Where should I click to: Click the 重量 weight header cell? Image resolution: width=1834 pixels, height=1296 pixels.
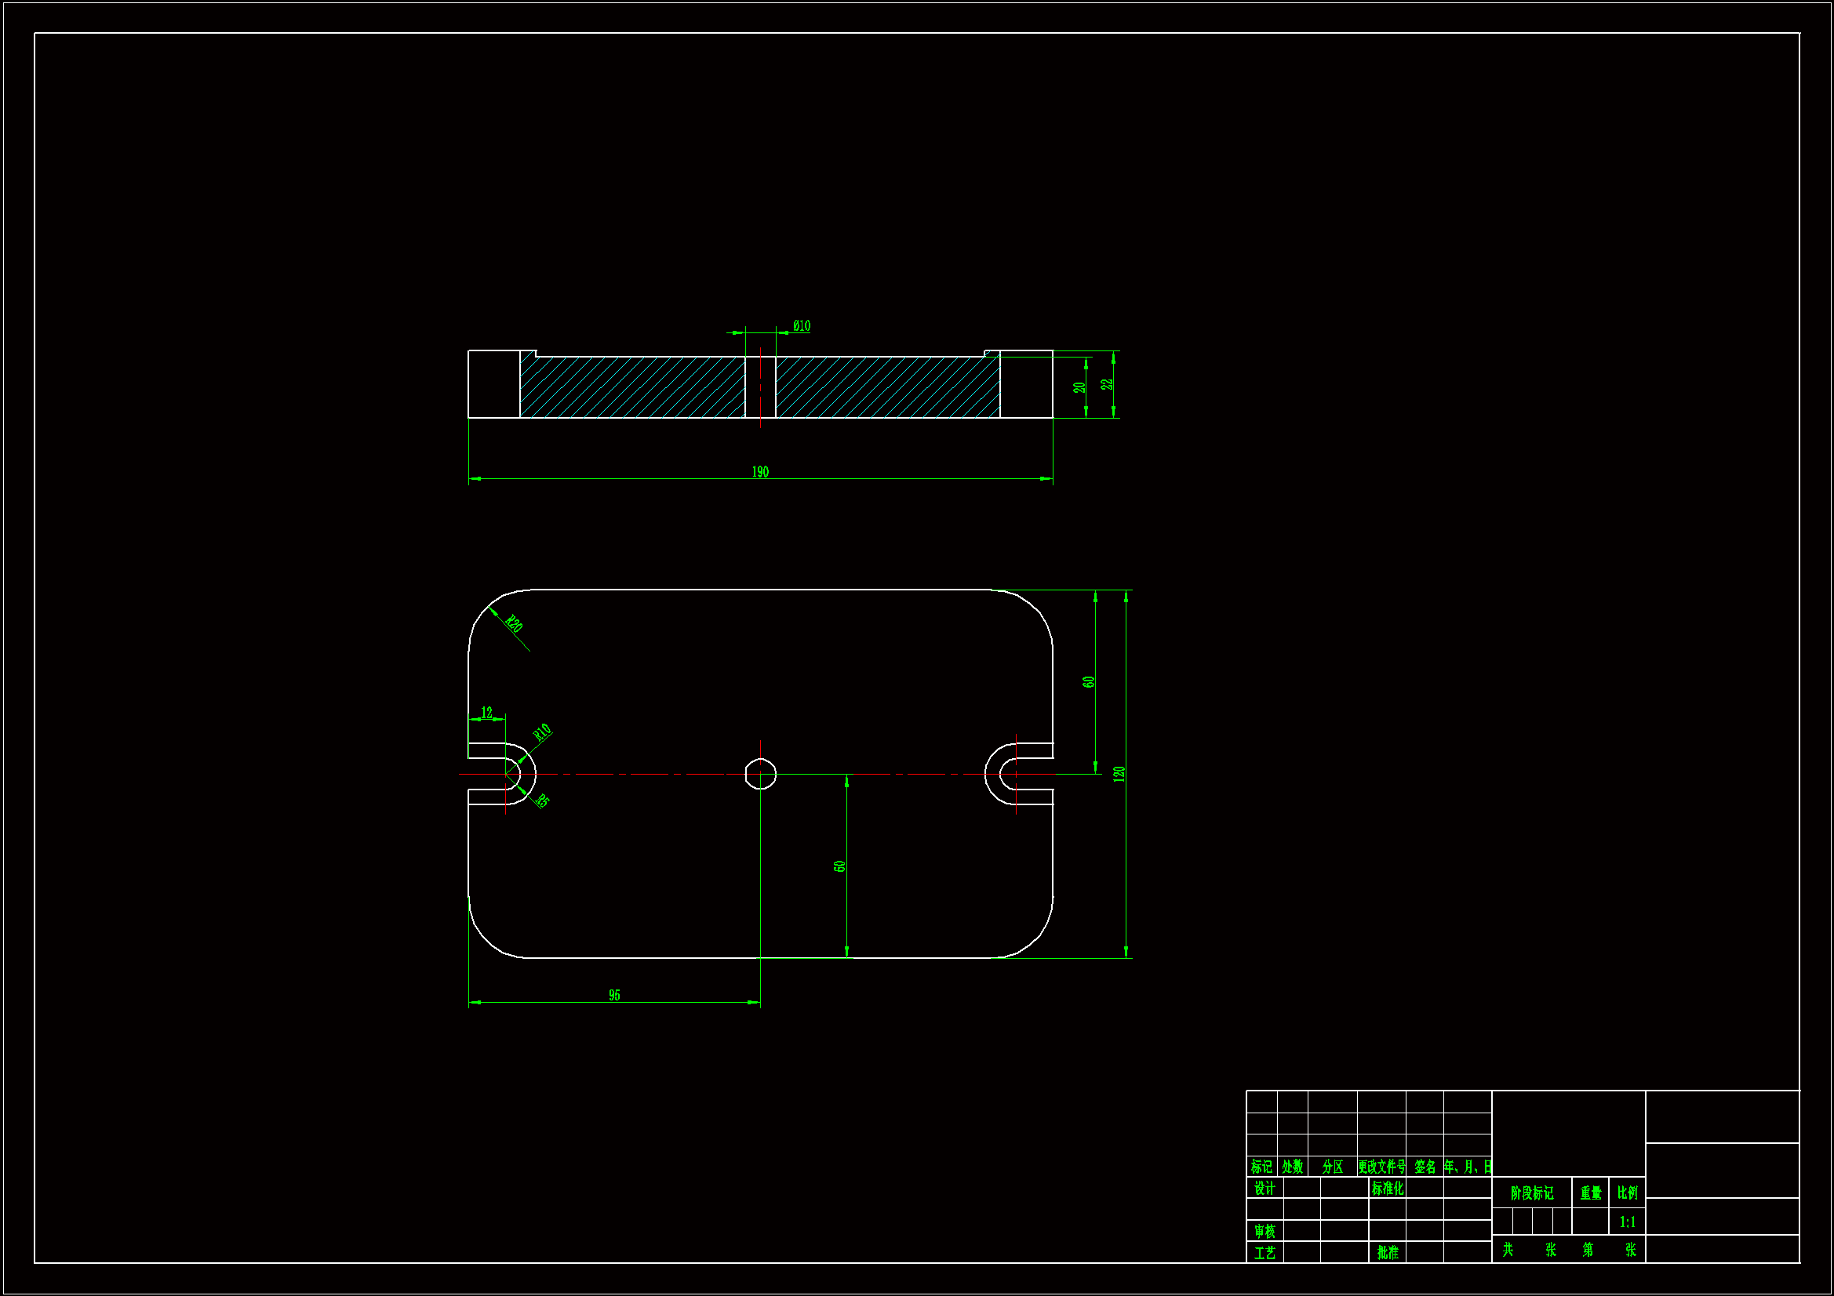click(x=1590, y=1193)
